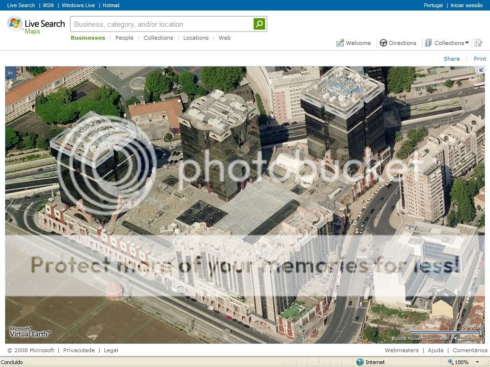Click the Print link
The height and width of the screenshot is (367, 490).
coord(479,59)
